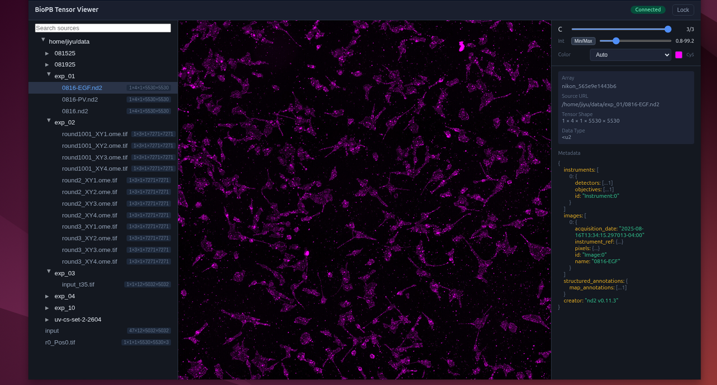Open round2_XY2.ome.tif

click(103, 192)
